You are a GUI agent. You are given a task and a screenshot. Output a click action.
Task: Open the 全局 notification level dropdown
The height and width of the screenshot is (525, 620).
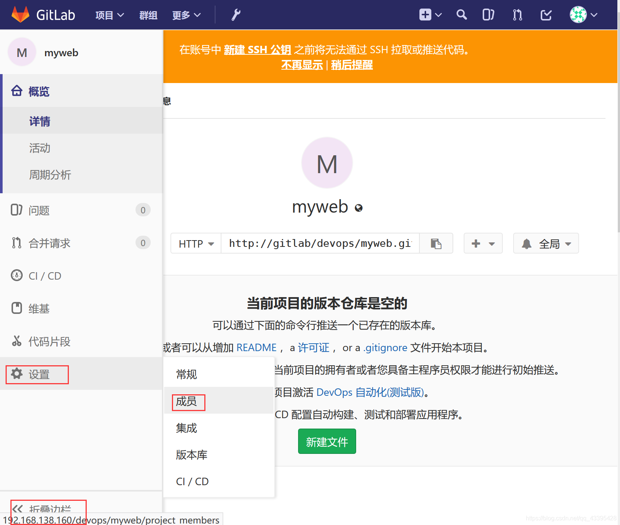pos(546,244)
